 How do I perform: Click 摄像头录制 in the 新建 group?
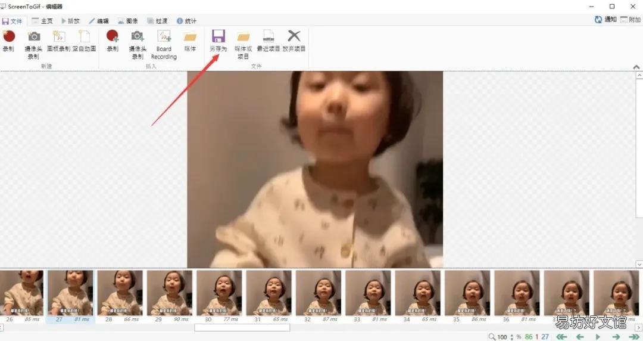(33, 44)
